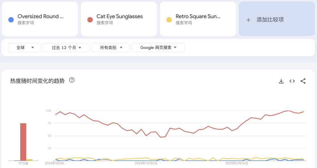317x168 pixels.
Task: Click the plus icon in 添加比较项
Action: click(x=248, y=20)
